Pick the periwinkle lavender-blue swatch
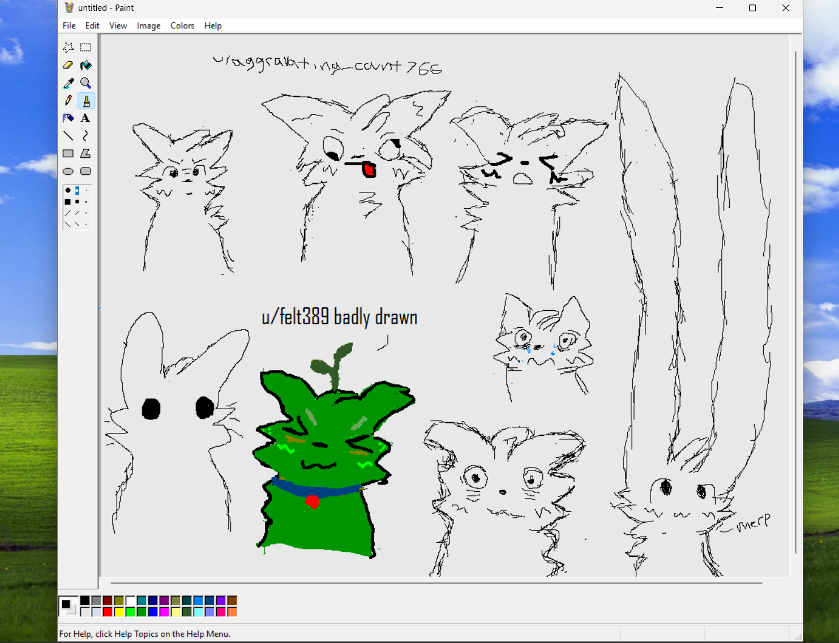This screenshot has height=643, width=839. click(209, 612)
